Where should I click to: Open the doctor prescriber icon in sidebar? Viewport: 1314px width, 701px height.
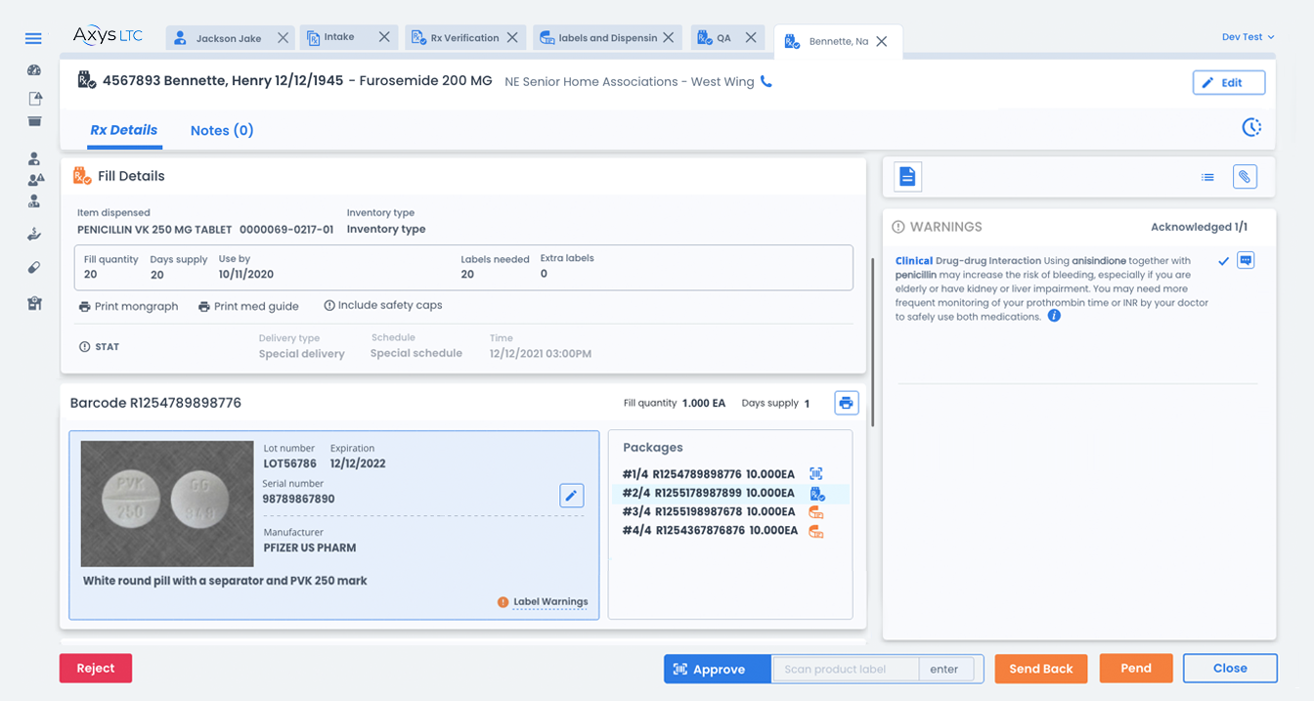(34, 201)
